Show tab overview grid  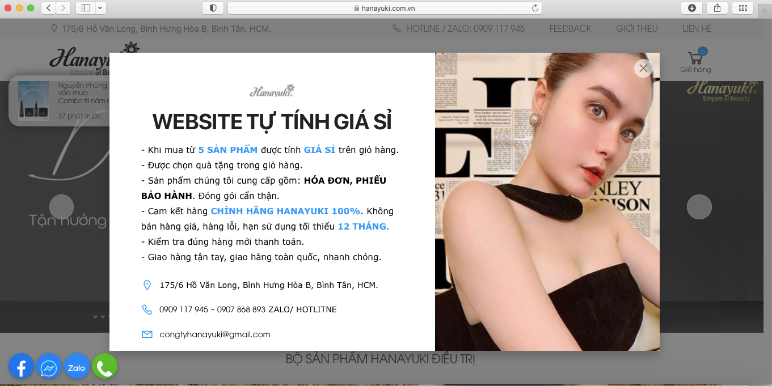point(743,8)
